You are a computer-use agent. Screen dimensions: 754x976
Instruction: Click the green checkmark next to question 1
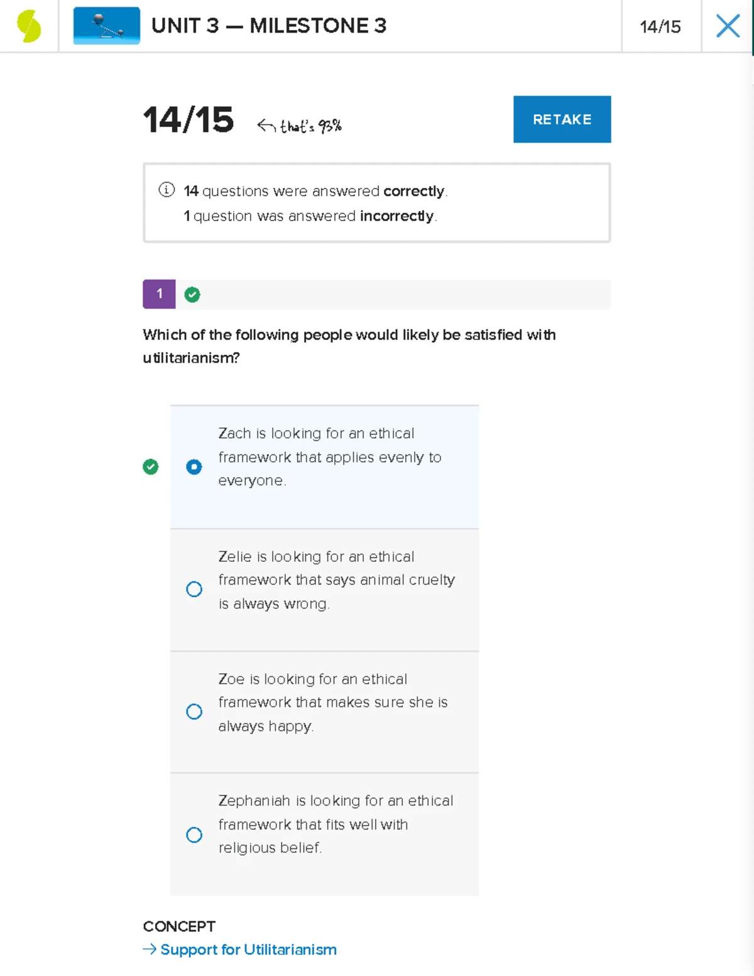192,295
